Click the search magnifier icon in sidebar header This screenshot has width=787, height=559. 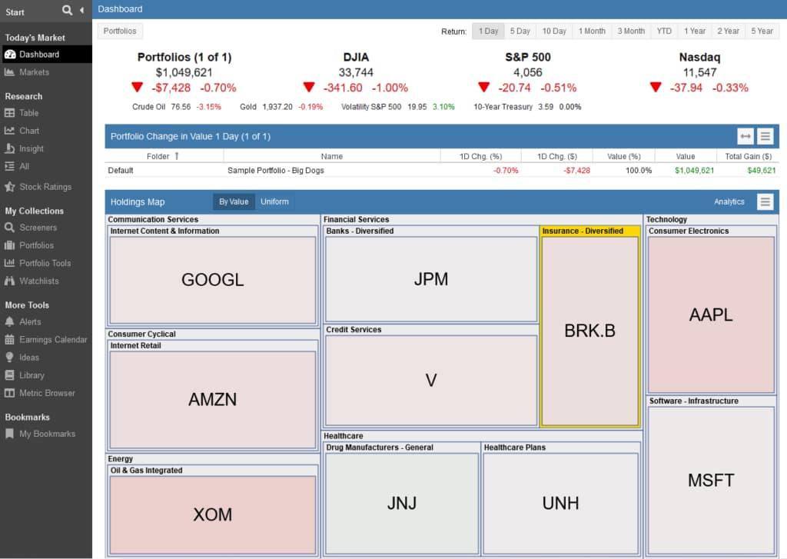[68, 10]
